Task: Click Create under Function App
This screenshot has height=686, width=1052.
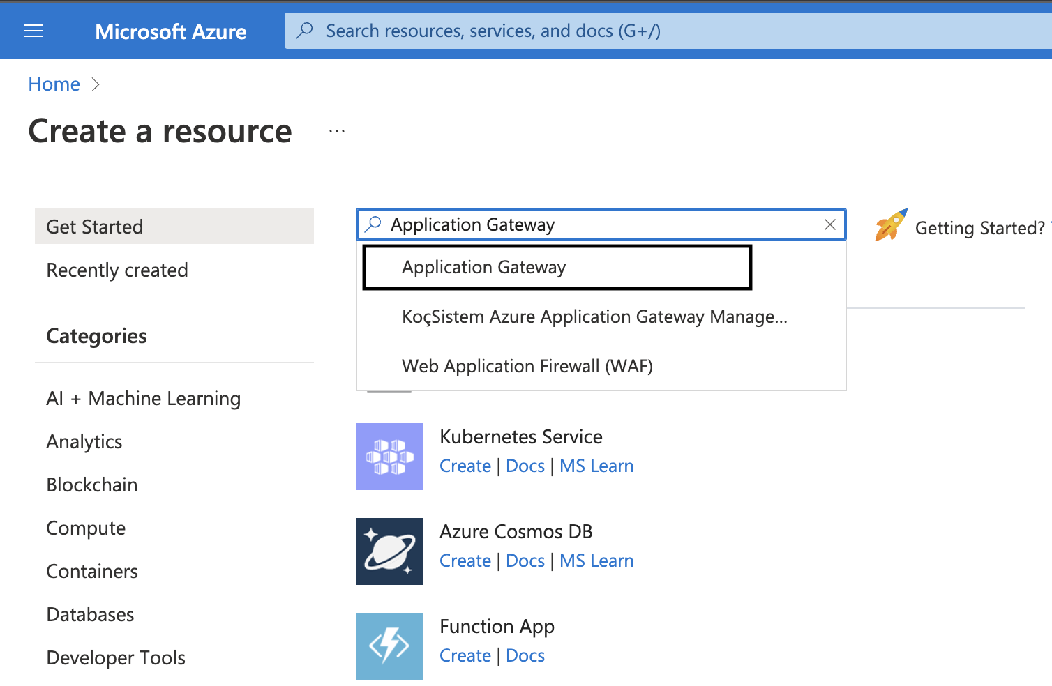Action: [x=465, y=656]
